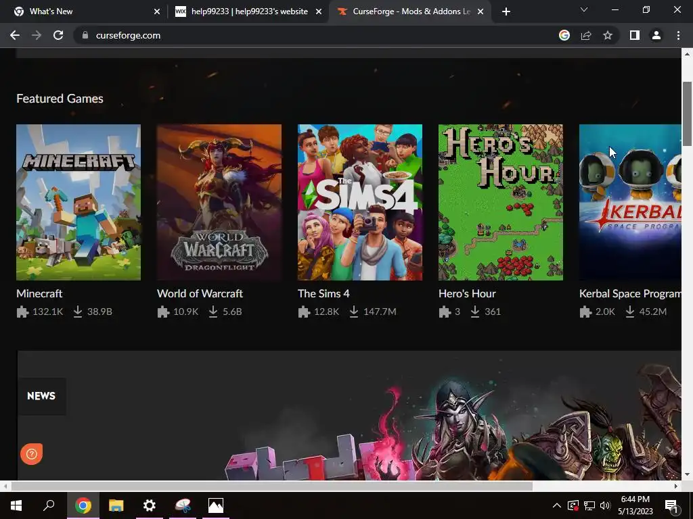Viewport: 693px width, 519px height.
Task: Open the Windows Start menu
Action: tap(16, 505)
